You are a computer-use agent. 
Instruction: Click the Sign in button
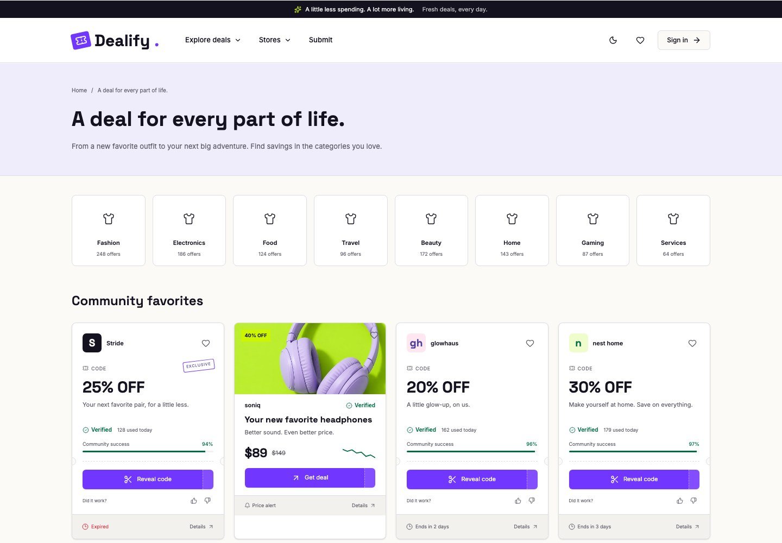coord(684,40)
